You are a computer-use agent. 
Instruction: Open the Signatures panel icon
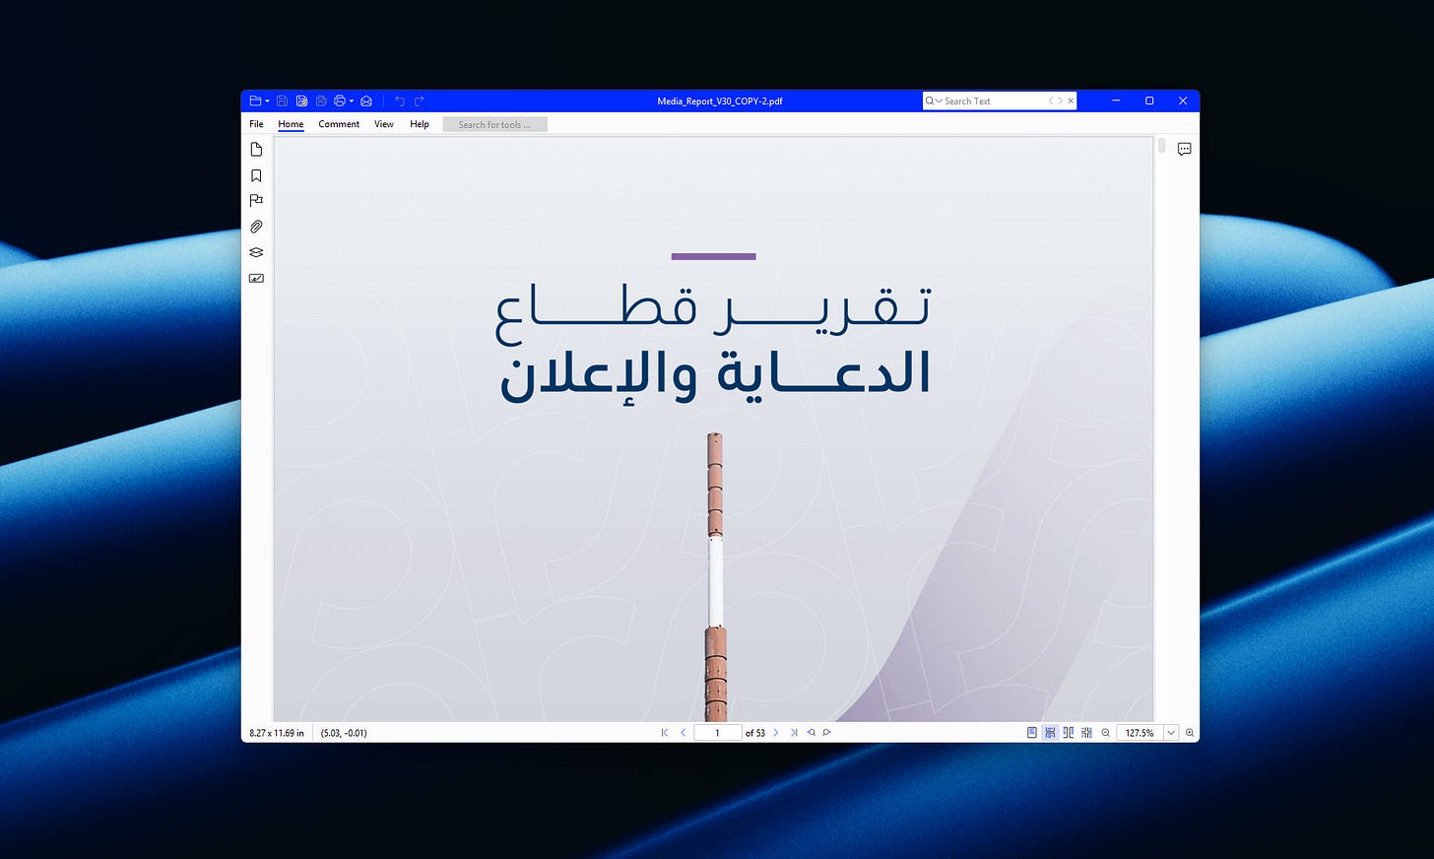coord(256,278)
